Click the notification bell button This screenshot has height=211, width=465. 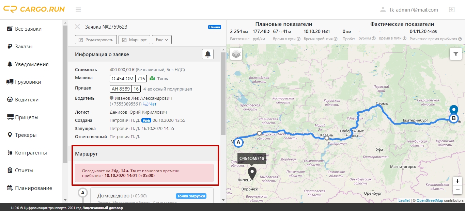[x=208, y=54]
